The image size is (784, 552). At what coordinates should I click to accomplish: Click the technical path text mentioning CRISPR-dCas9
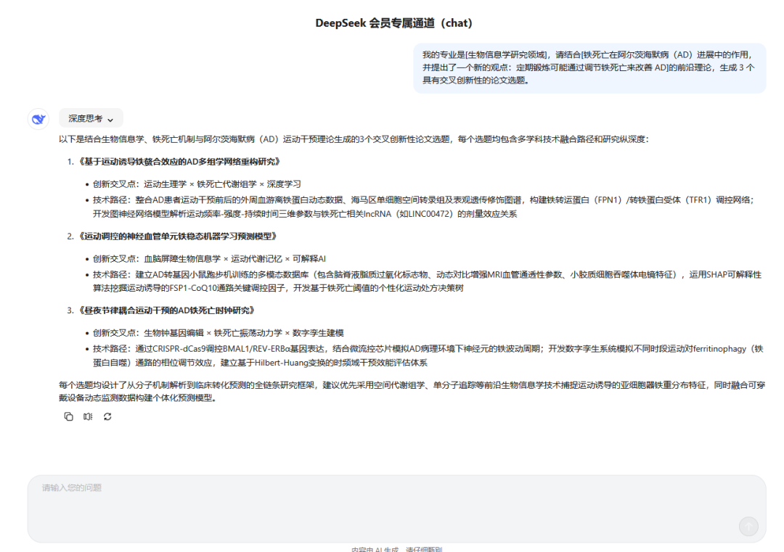(x=428, y=355)
